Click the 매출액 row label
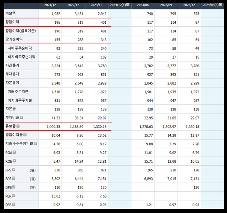227x213 pixels. 11,13
